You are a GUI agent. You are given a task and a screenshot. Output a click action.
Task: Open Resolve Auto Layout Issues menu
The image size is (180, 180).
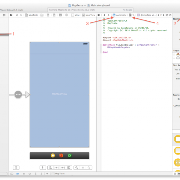63,168
